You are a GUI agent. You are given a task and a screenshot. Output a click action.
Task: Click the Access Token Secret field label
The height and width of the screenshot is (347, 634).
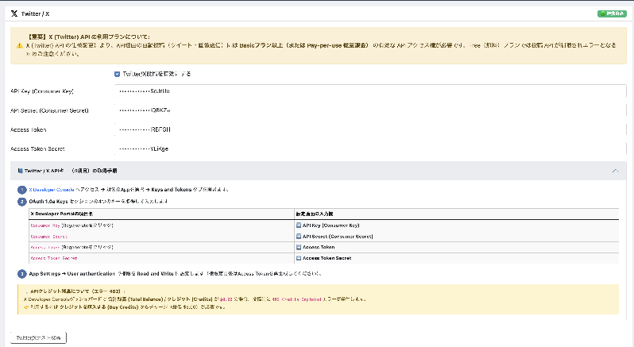click(x=37, y=148)
